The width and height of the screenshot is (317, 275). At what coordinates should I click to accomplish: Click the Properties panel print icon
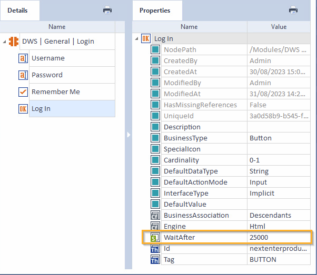293,10
